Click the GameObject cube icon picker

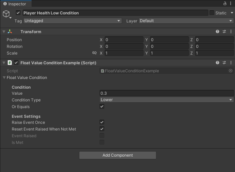(6, 14)
